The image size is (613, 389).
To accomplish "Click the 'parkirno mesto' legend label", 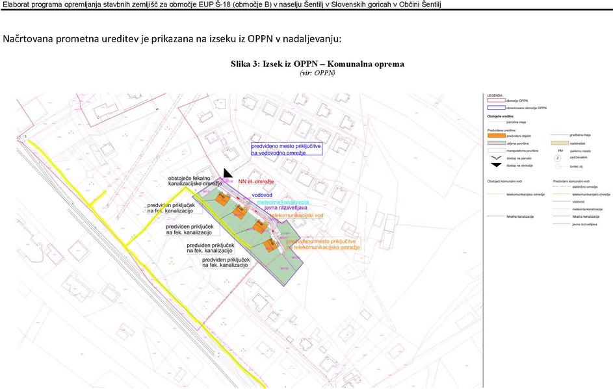I will (x=580, y=151).
